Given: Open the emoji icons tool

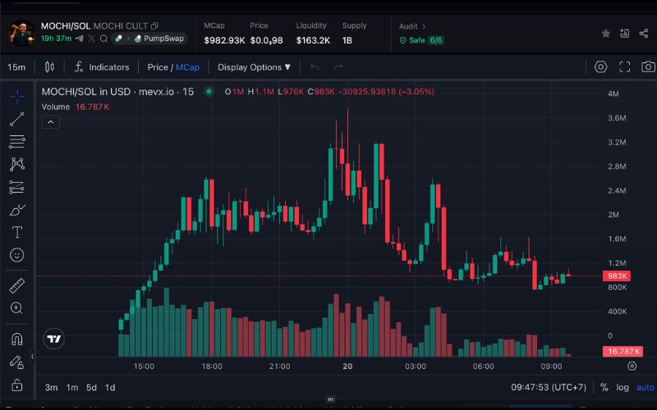Looking at the screenshot, I should coord(16,255).
